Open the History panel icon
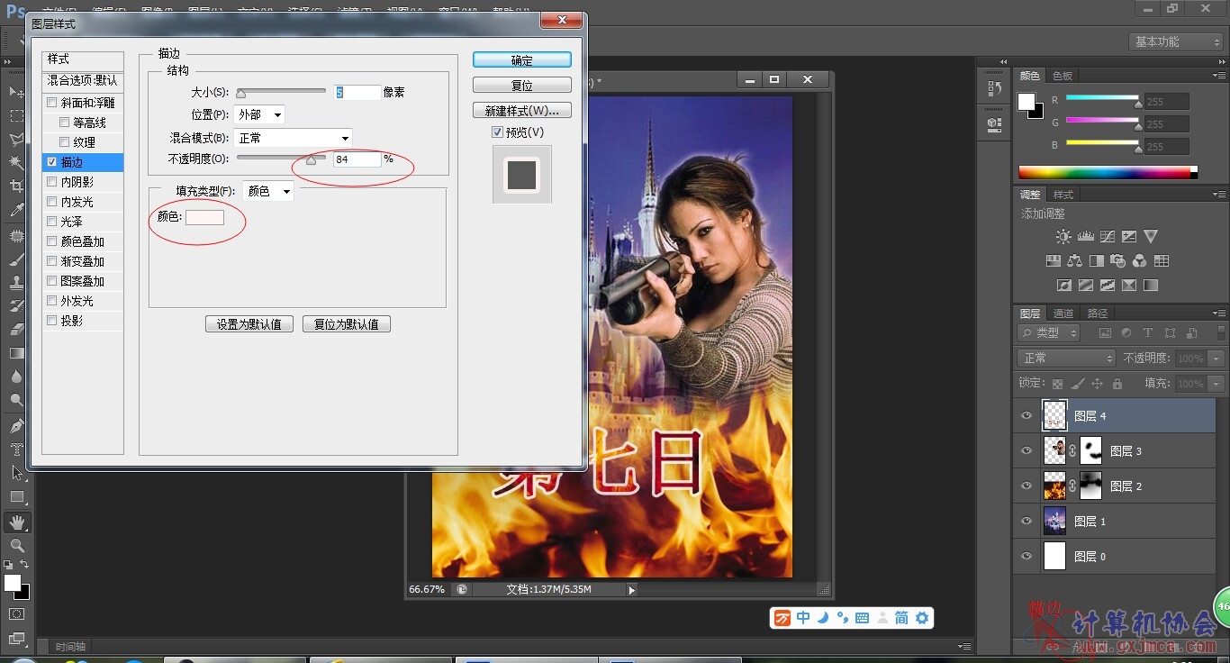The width and height of the screenshot is (1230, 663). click(x=995, y=88)
